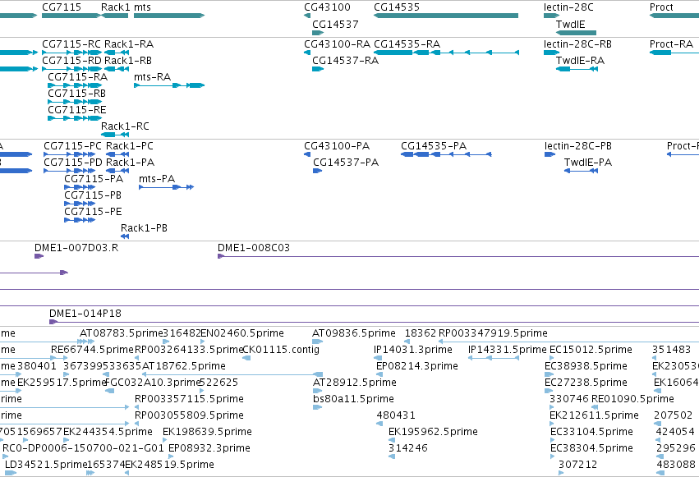The image size is (699, 477).
Task: Click the DME1-008C03 clone label
Action: (254, 248)
